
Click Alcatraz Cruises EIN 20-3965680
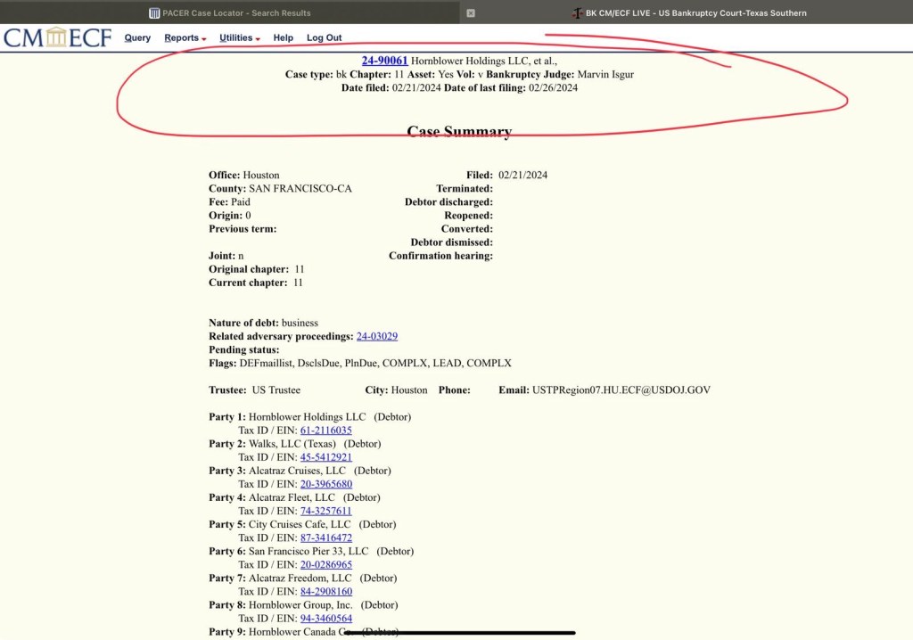pyautogui.click(x=325, y=484)
